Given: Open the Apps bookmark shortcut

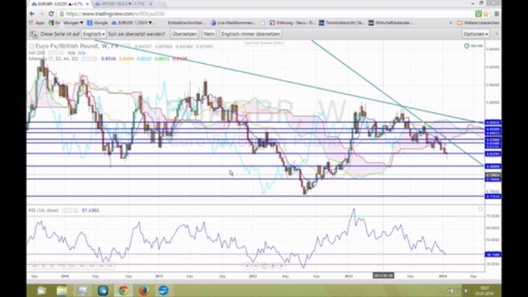Looking at the screenshot, I should click(x=37, y=23).
